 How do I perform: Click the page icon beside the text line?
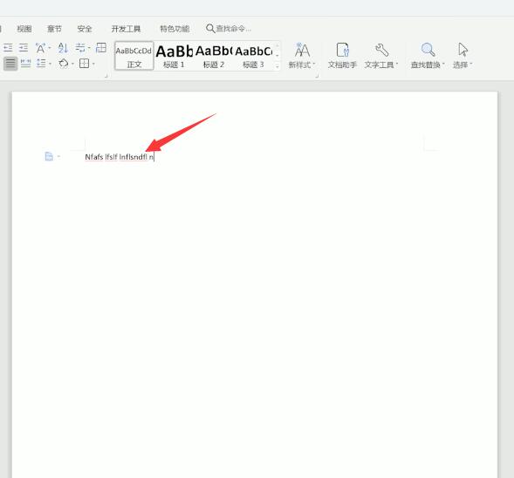click(49, 156)
